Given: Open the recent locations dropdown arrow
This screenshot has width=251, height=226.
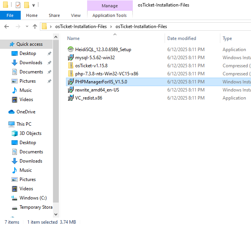Looking at the screenshot, I should pos(27,27).
